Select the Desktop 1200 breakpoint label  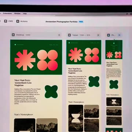tap(23, 35)
